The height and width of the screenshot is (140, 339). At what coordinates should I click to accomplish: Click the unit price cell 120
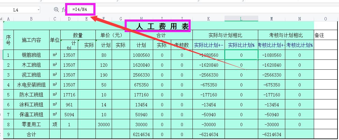[104, 65]
